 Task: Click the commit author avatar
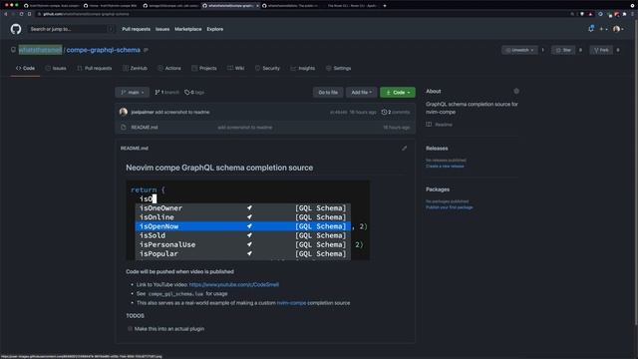pyautogui.click(x=124, y=112)
